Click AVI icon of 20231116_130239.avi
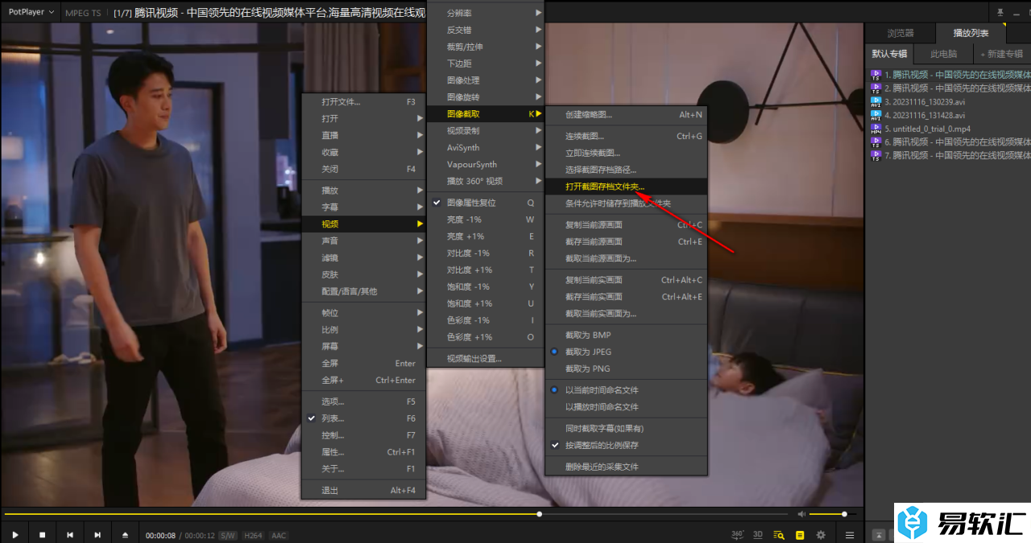The height and width of the screenshot is (543, 1031). click(x=876, y=101)
